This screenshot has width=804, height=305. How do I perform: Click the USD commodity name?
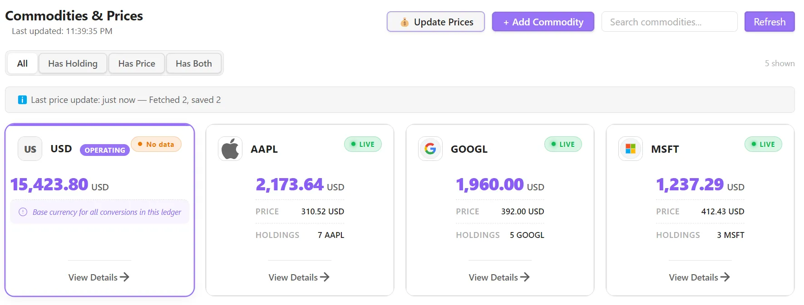[61, 149]
